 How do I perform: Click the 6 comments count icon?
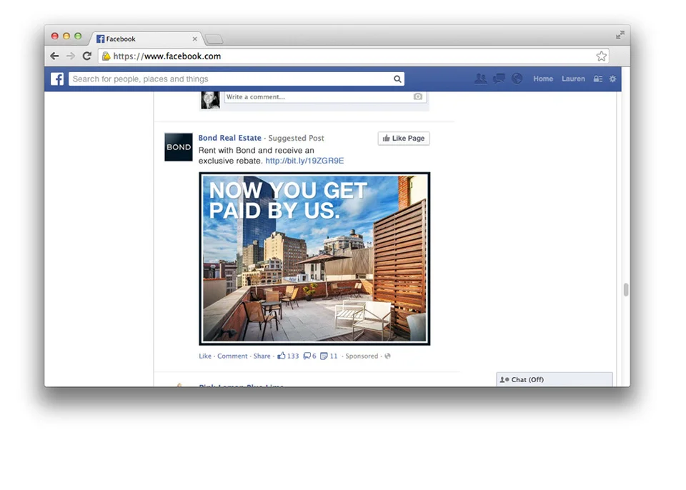pyautogui.click(x=309, y=356)
